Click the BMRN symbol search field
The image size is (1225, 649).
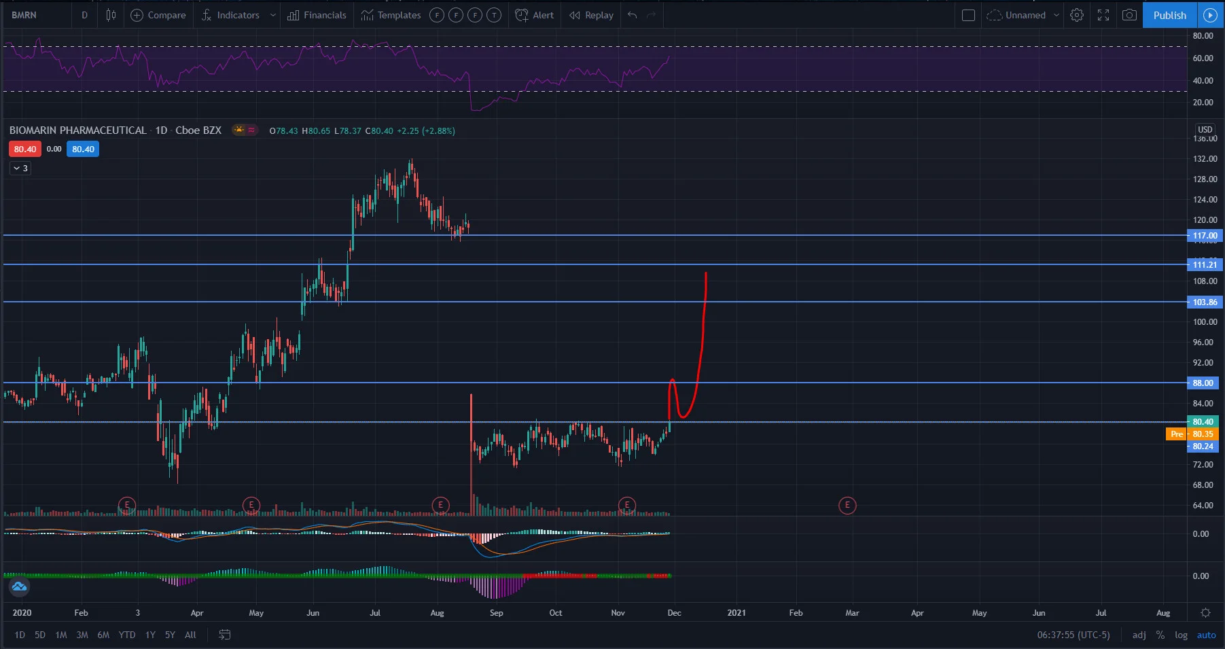pyautogui.click(x=37, y=15)
